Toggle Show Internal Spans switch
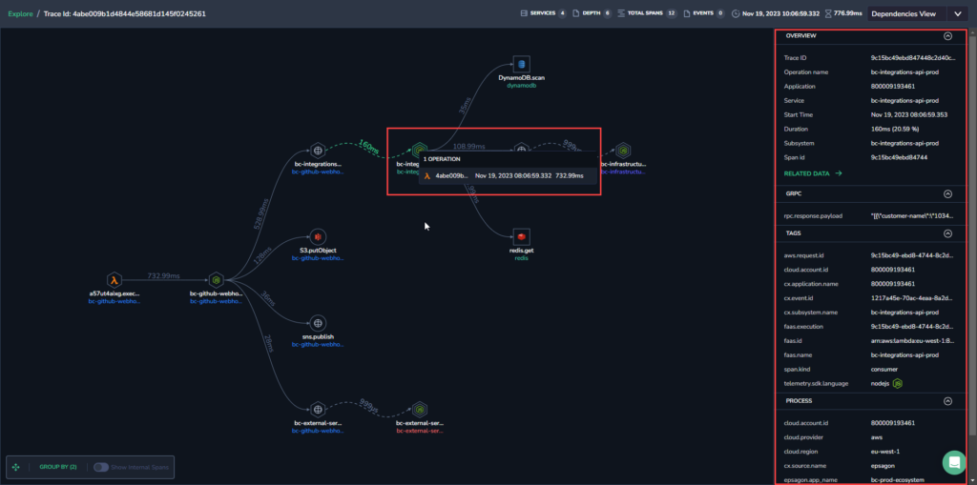 (x=100, y=467)
